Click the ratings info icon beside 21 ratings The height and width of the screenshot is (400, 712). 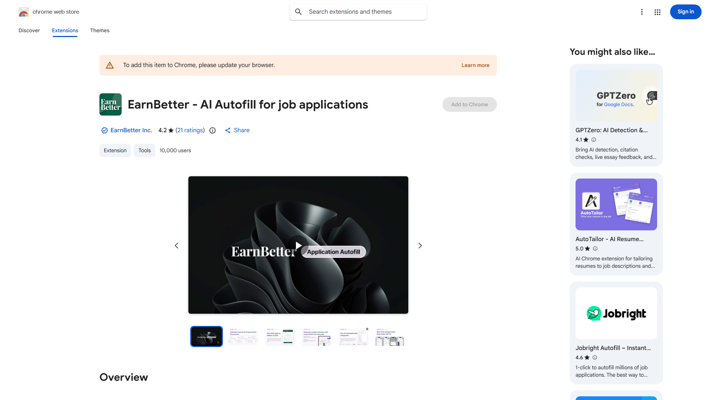click(x=212, y=130)
